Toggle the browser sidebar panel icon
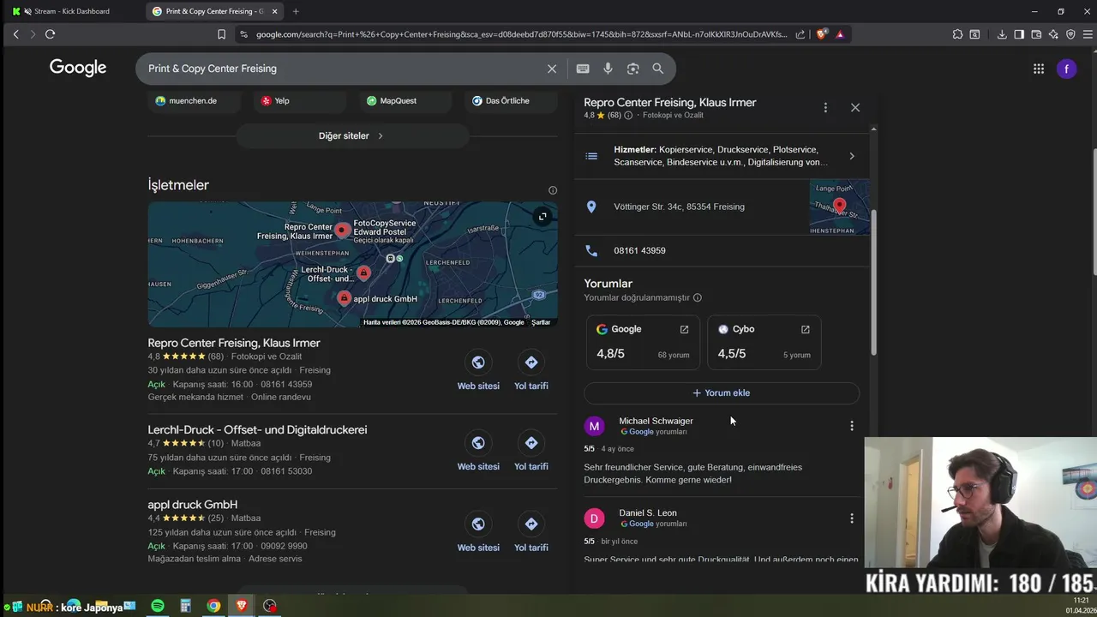 (1019, 34)
